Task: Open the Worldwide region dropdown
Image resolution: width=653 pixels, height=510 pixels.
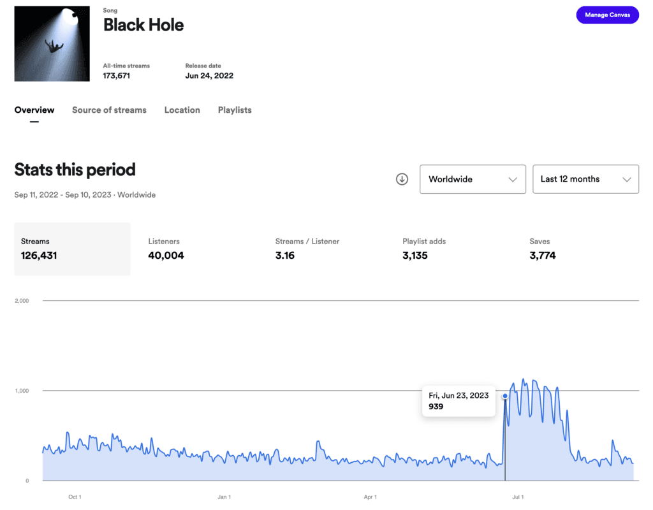Action: point(473,179)
